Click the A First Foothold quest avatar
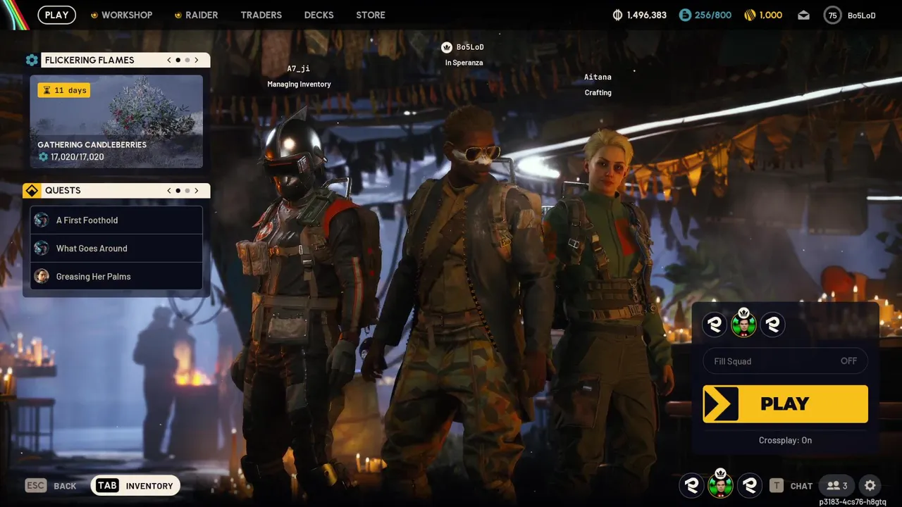 point(42,220)
